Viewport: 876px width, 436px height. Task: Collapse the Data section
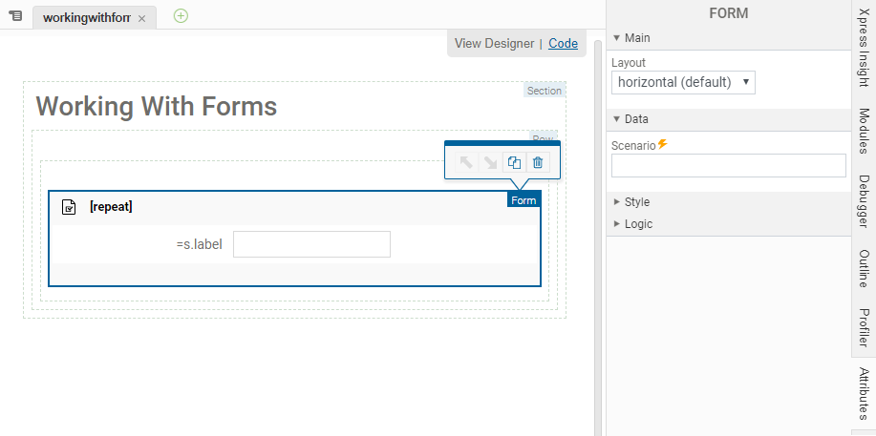617,119
